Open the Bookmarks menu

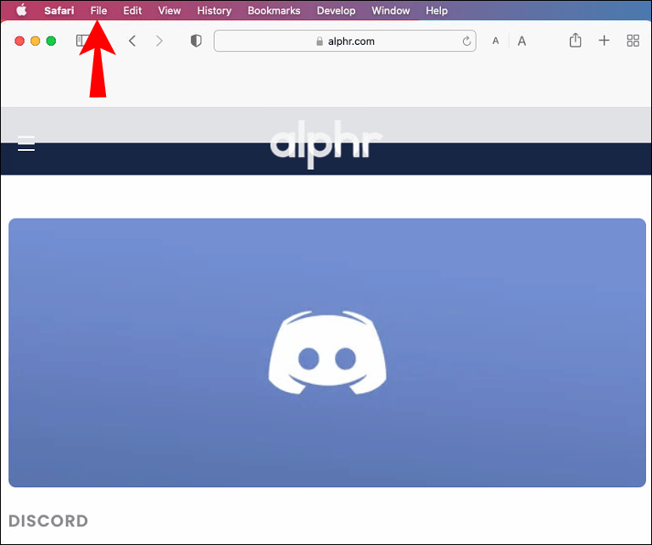click(x=274, y=10)
